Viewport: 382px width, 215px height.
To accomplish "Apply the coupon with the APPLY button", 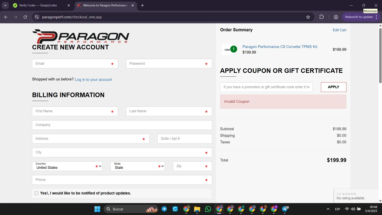I will tap(333, 87).
